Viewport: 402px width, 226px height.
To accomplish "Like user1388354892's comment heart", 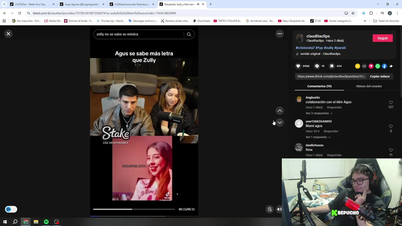I will pos(391,126).
